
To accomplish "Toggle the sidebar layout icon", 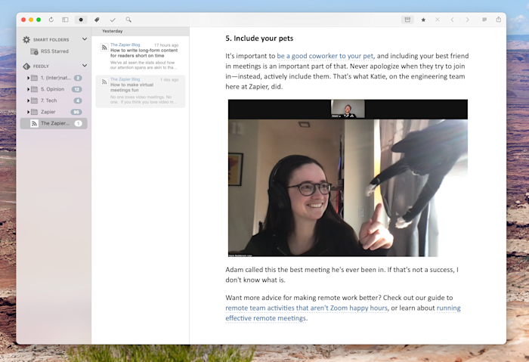I will (65, 20).
